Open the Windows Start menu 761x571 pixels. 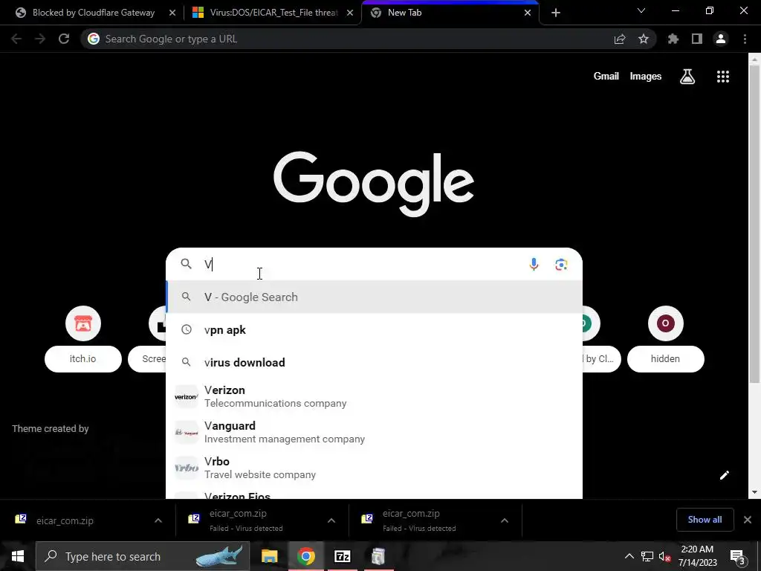click(x=18, y=556)
